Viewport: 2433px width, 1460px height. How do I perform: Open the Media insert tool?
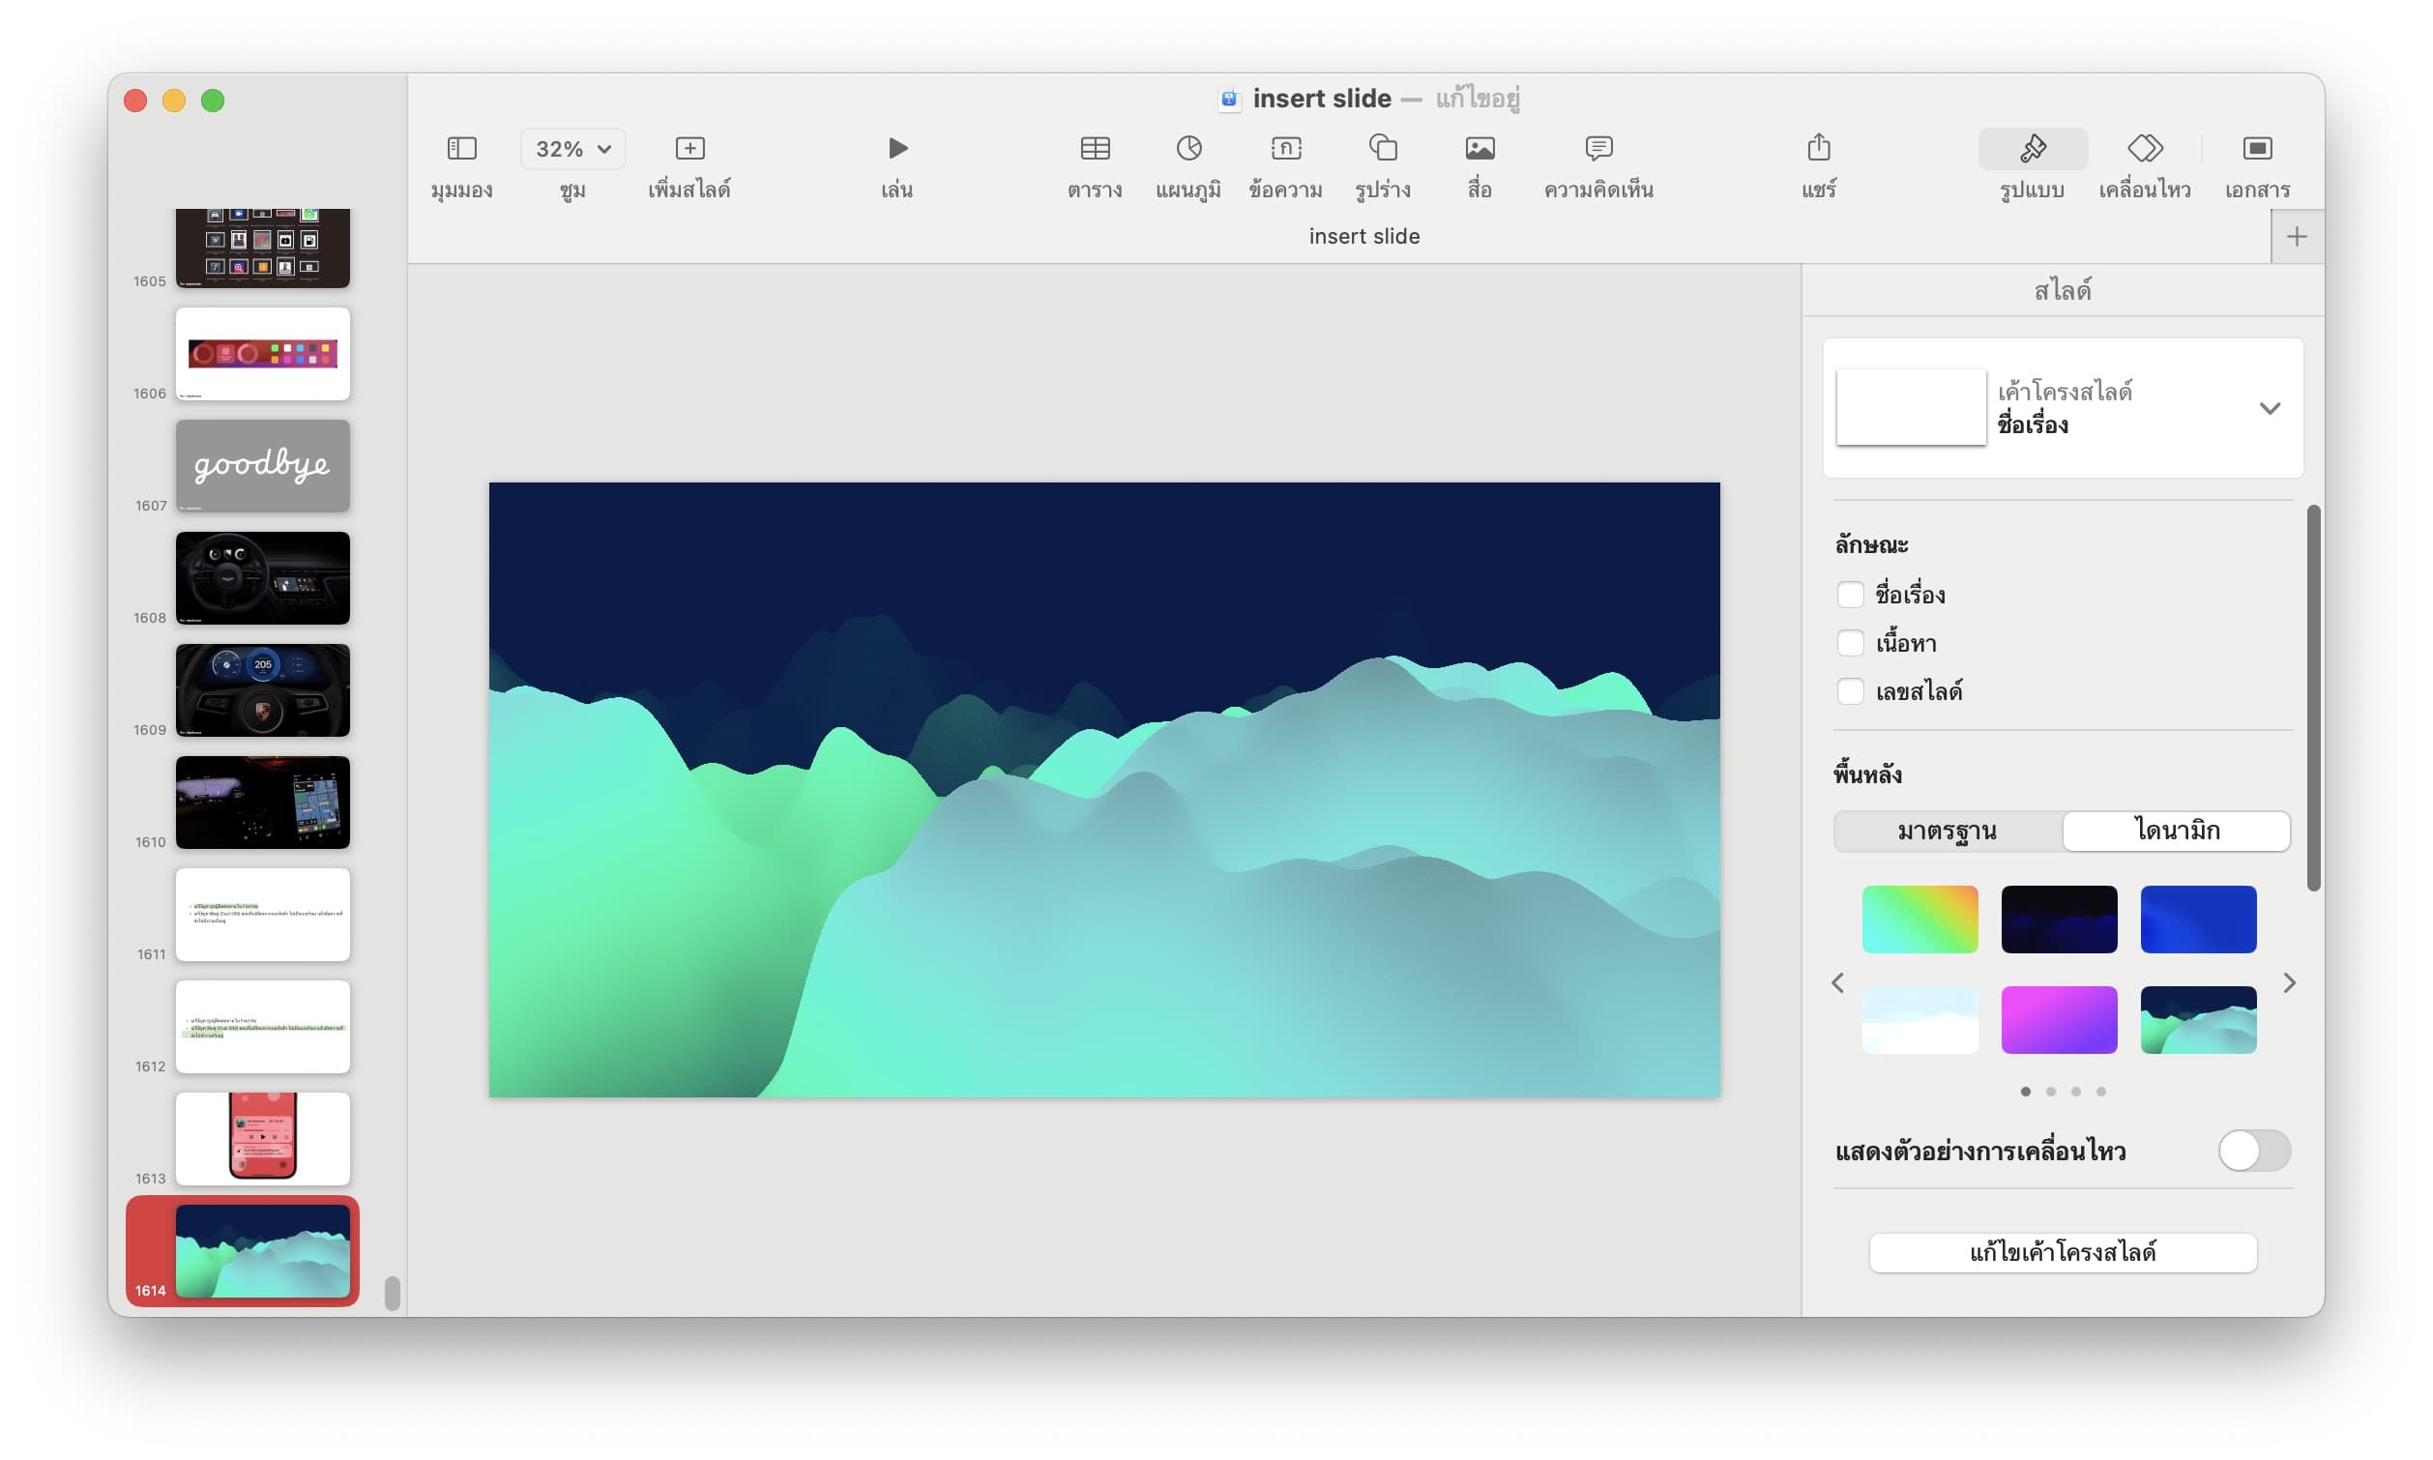[1479, 149]
